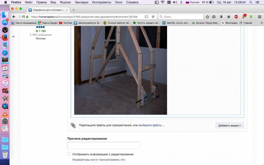Open the Русская input source menu
Screen dimensions: 264x165
click(x=192, y=2)
